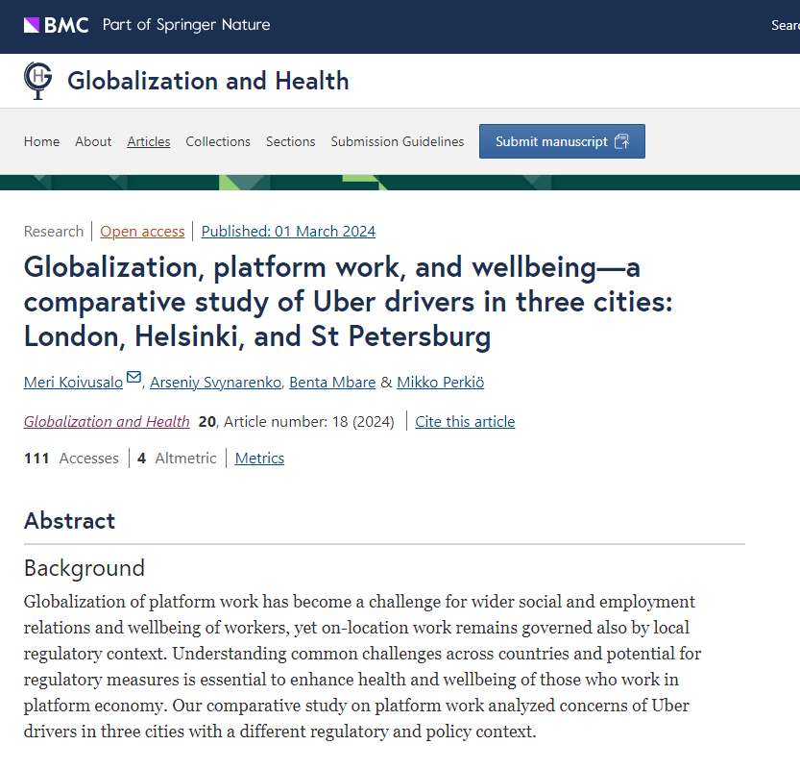Click the Background subsection heading
Screen dimensions: 800x769
tap(85, 568)
